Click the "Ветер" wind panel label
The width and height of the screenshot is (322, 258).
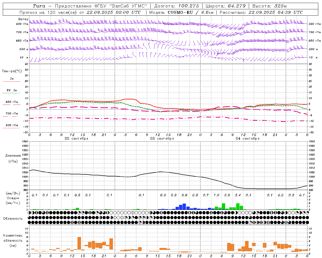23,19
